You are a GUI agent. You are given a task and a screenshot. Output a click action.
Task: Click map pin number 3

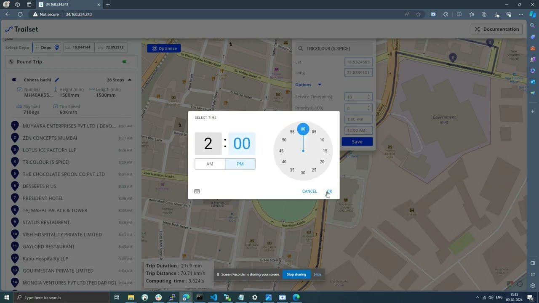[453, 57]
